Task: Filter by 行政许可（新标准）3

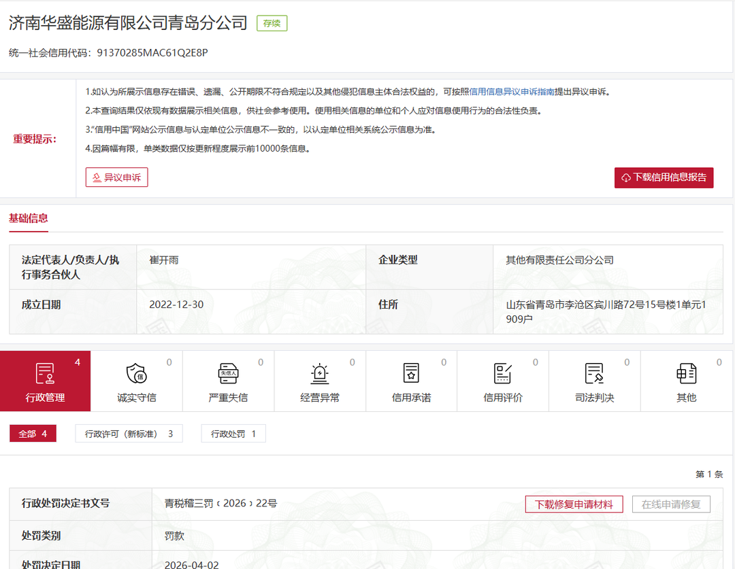Action: 129,434
